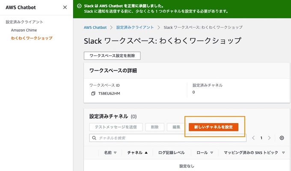
Task: Click the 編集 button
Action: click(176, 127)
